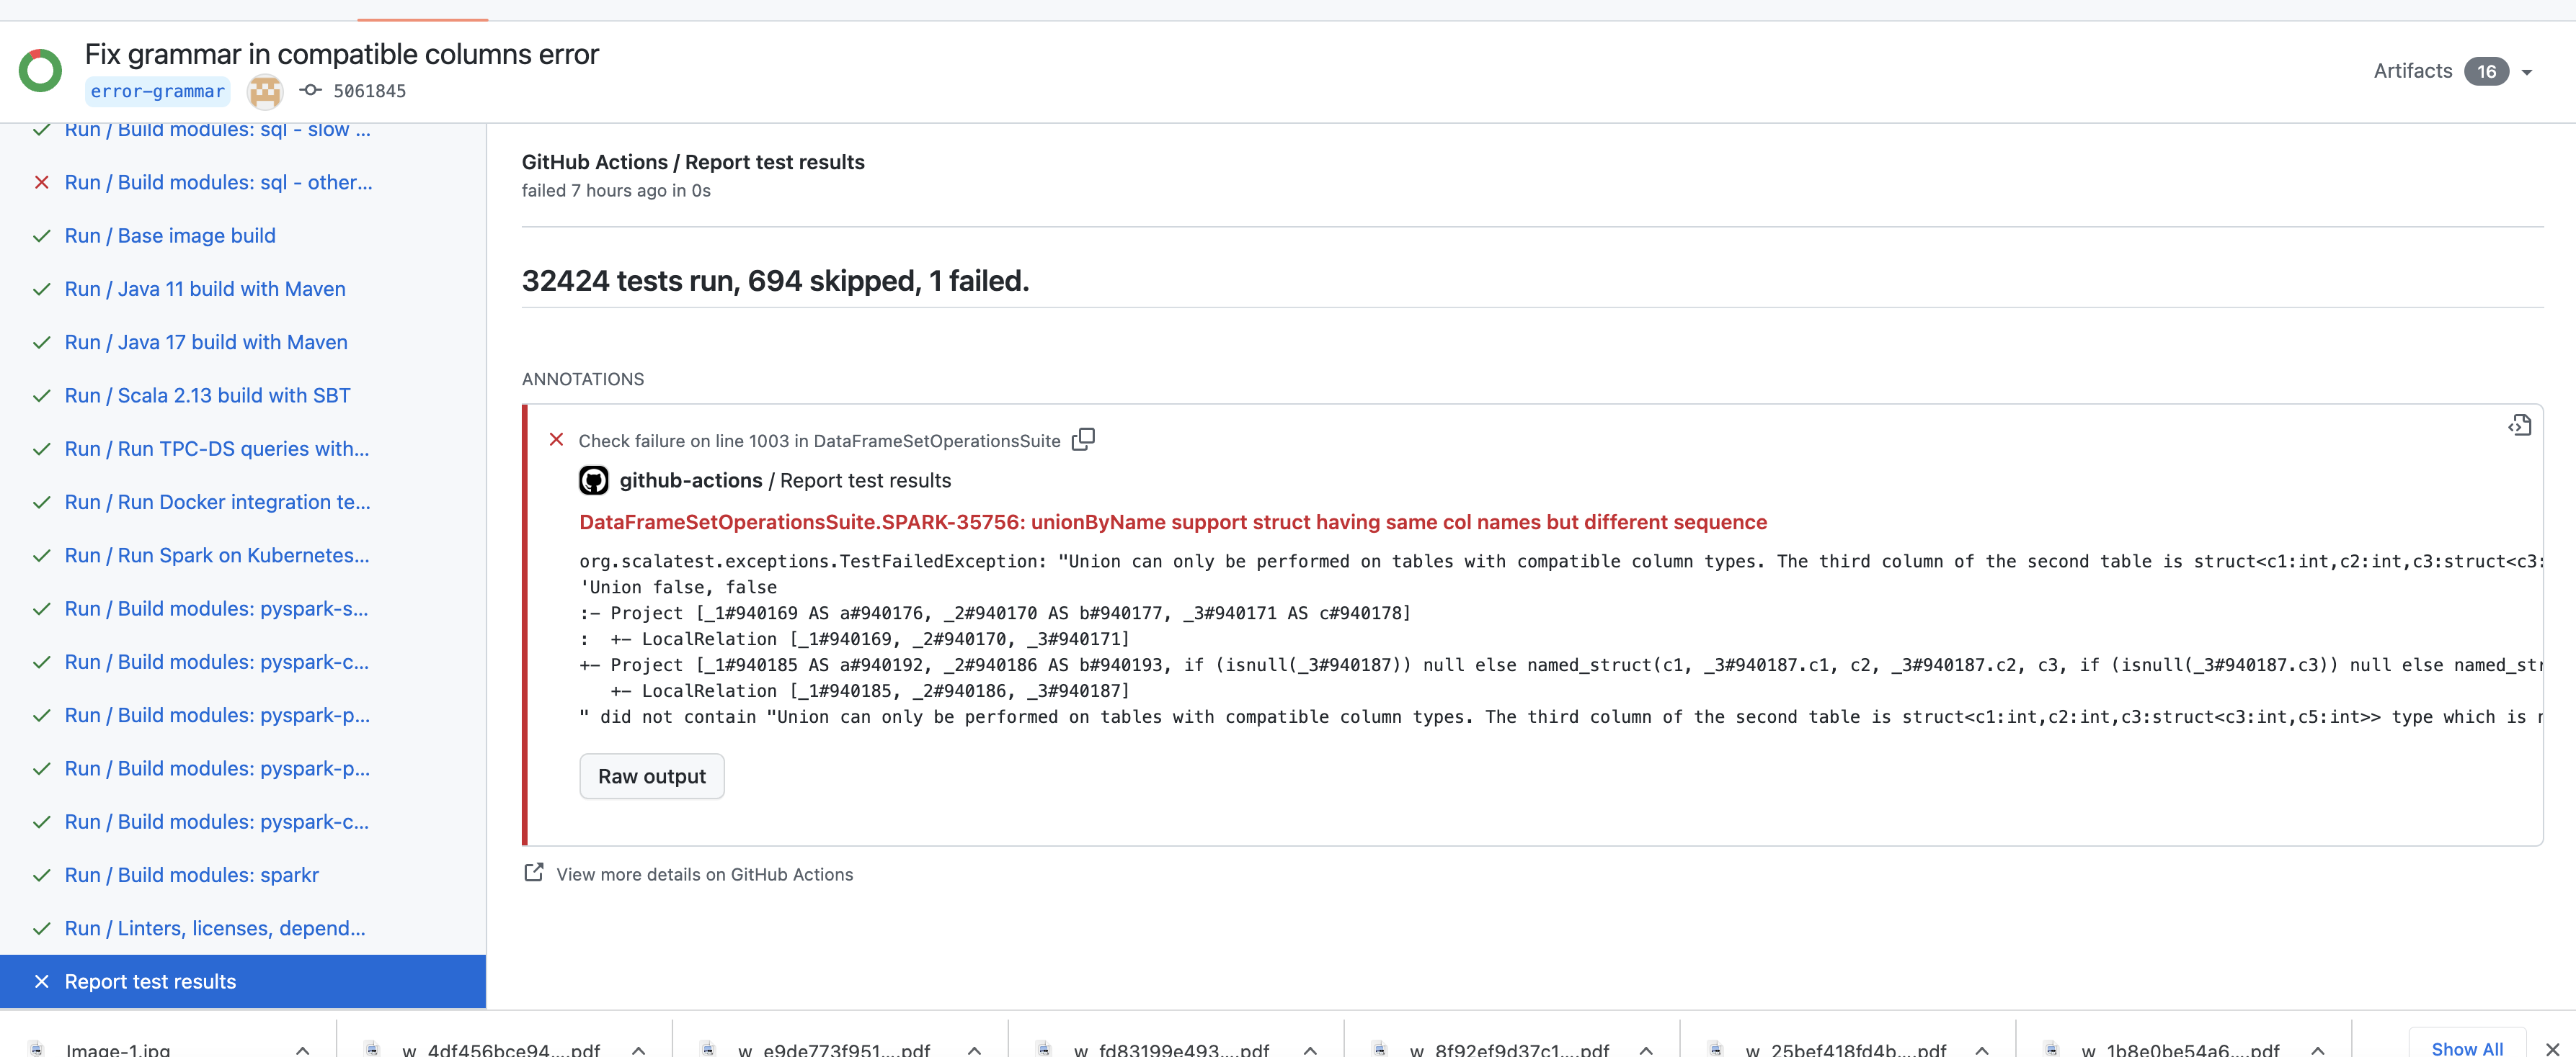Viewport: 2576px width, 1057px height.
Task: Click the view-file icon in the annotation corner
Action: pos(2519,426)
